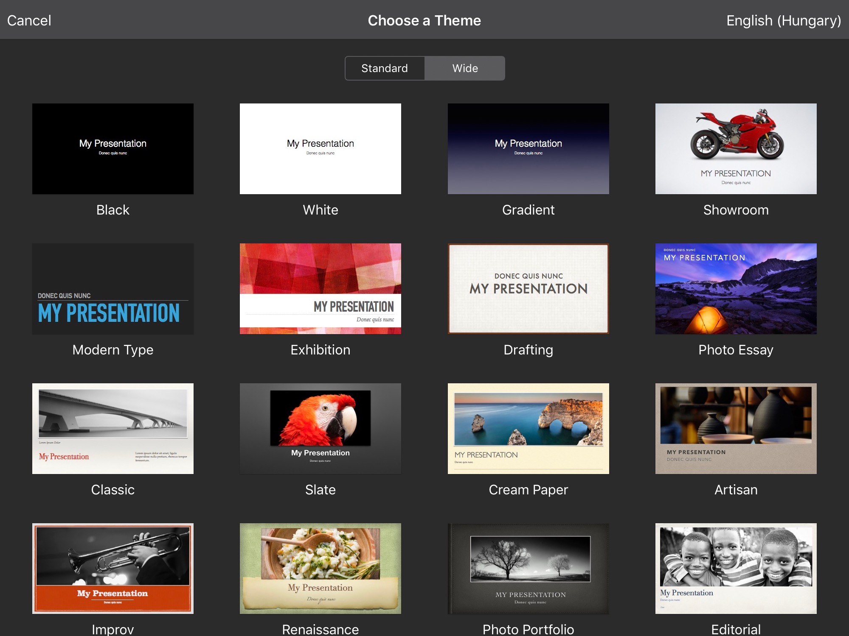The image size is (849, 636).
Task: Click the "Black" theme label
Action: click(x=113, y=210)
